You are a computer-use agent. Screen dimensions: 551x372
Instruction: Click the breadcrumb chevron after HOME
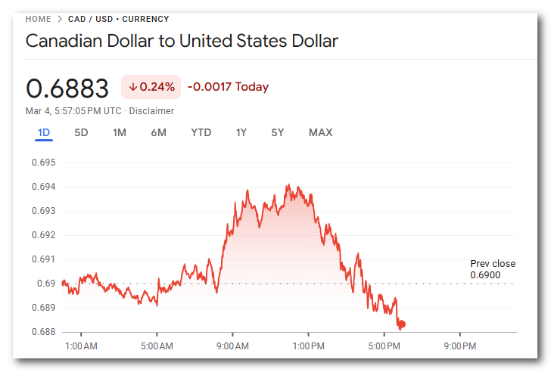click(60, 19)
